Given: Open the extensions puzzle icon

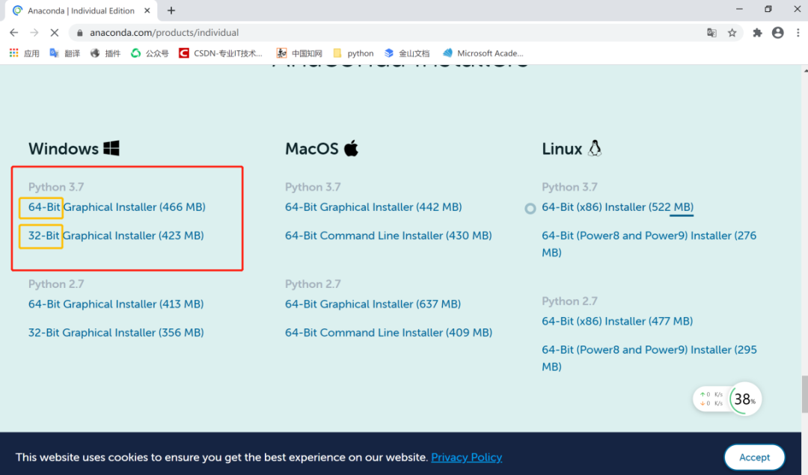Looking at the screenshot, I should tap(757, 32).
